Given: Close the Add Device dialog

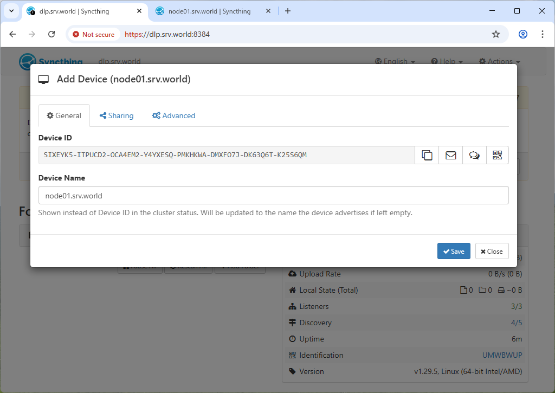Looking at the screenshot, I should pyautogui.click(x=492, y=251).
